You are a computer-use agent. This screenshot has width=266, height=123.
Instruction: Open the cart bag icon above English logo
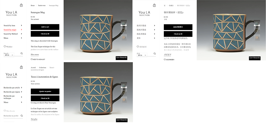(21, 5)
